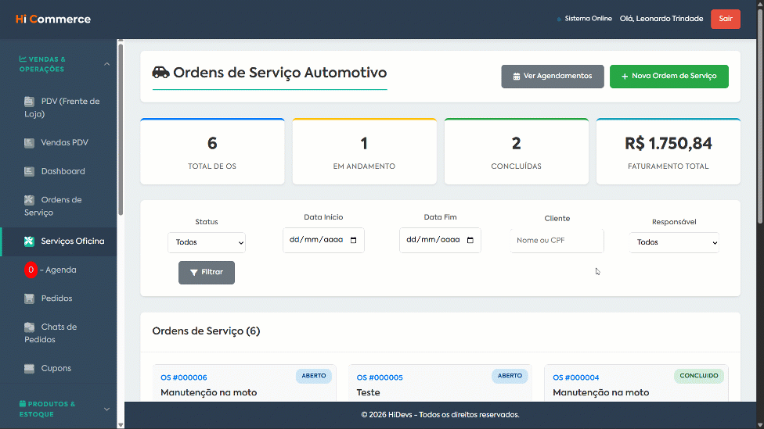Expand the Produtos & Estoque section
This screenshot has height=429, width=764.
coord(106,409)
